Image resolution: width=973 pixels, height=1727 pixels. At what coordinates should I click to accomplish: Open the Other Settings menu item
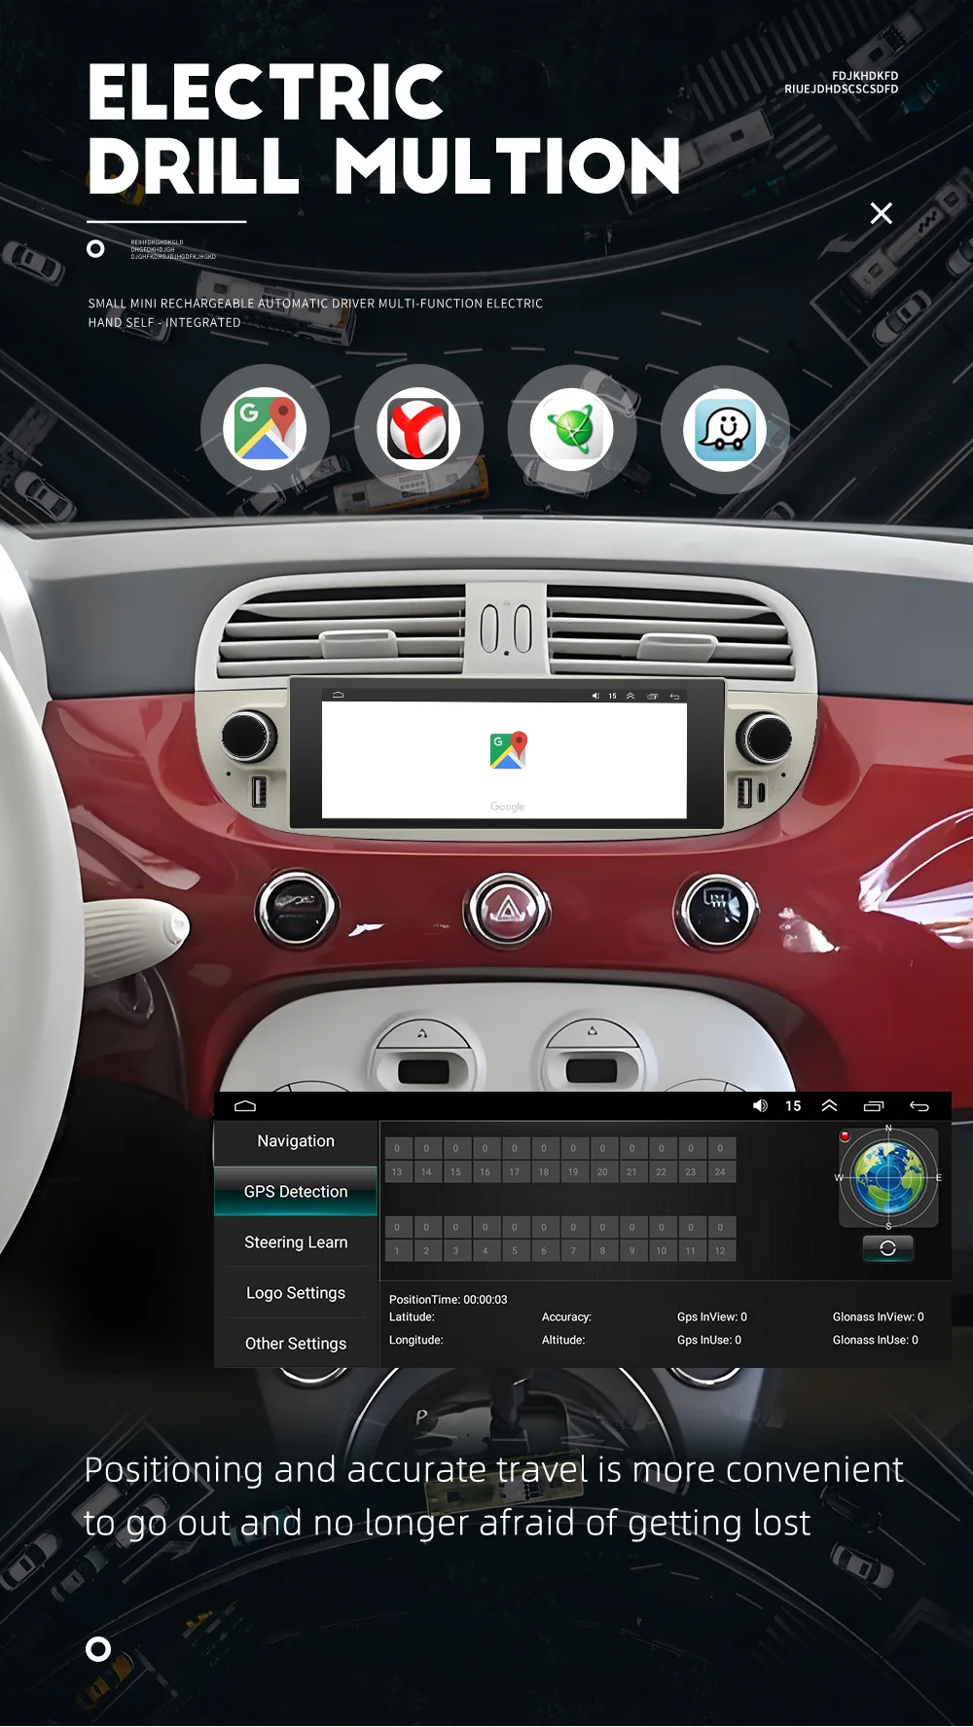pyautogui.click(x=296, y=1344)
